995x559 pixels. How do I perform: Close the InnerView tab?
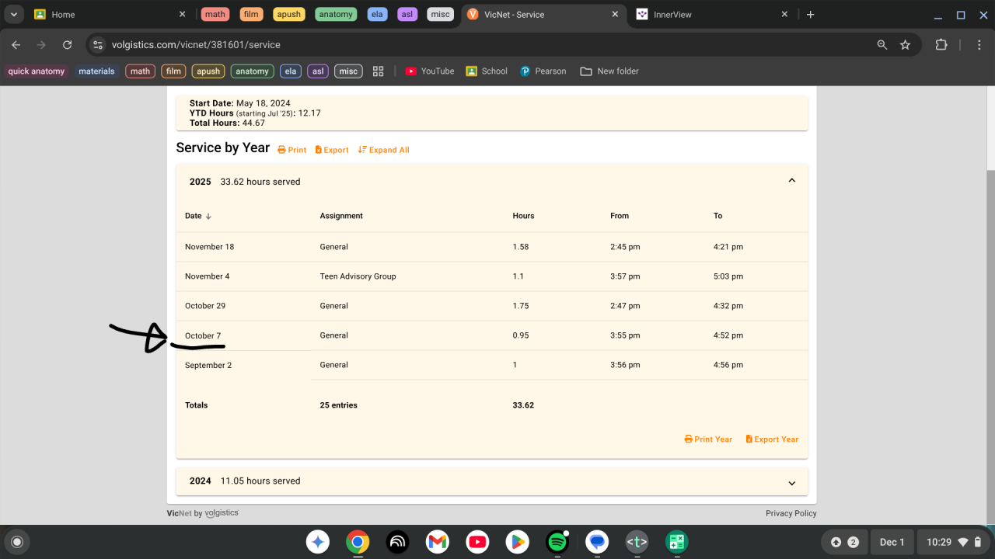pos(784,14)
